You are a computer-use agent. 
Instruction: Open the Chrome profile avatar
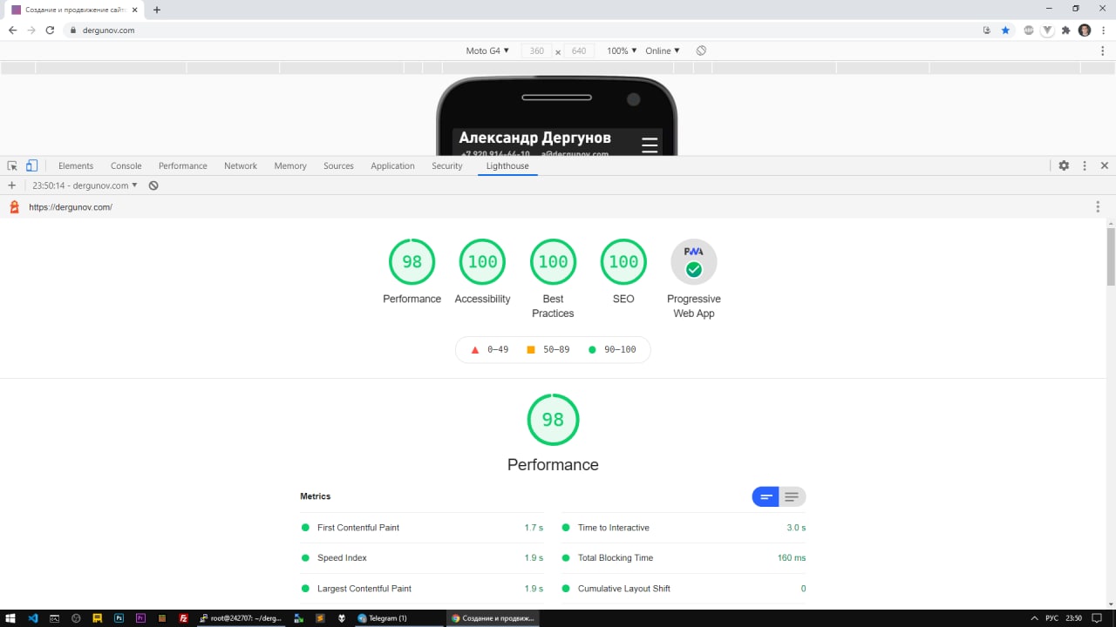(x=1085, y=30)
